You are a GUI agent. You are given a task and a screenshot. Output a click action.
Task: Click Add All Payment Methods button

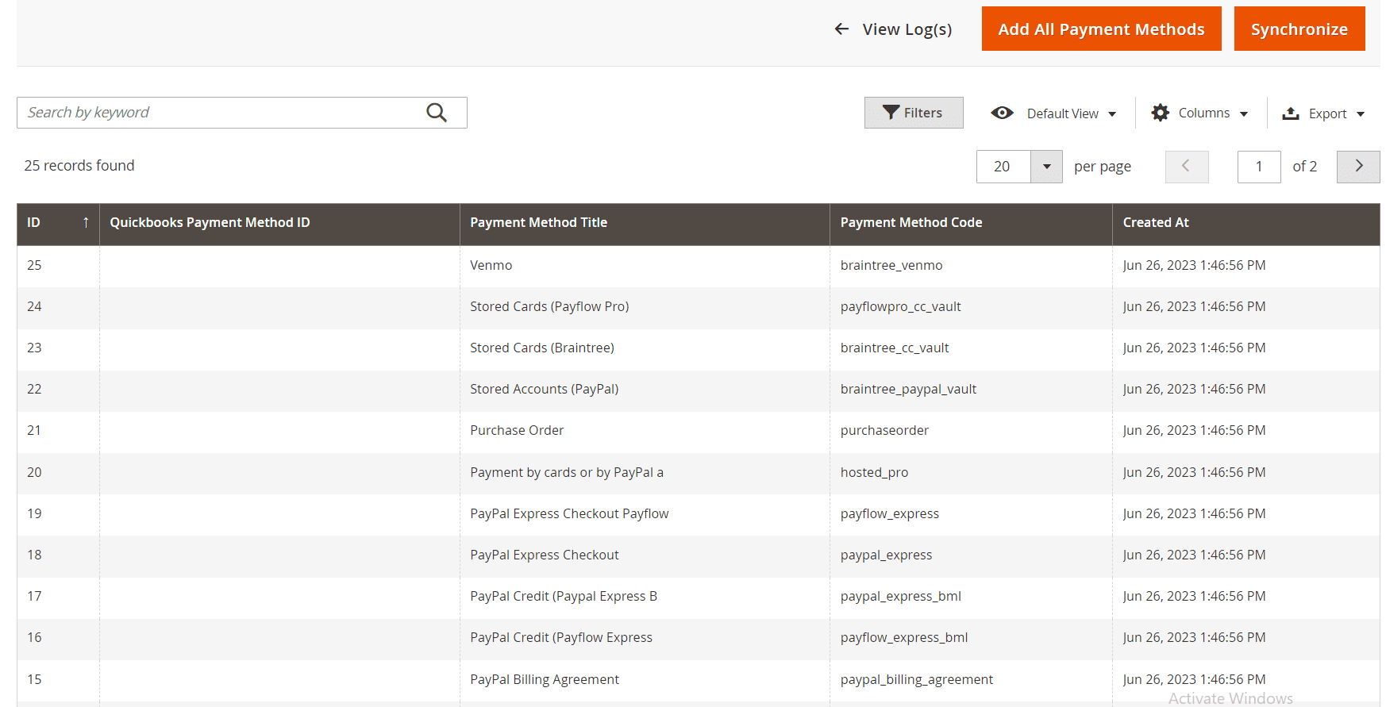pyautogui.click(x=1101, y=29)
